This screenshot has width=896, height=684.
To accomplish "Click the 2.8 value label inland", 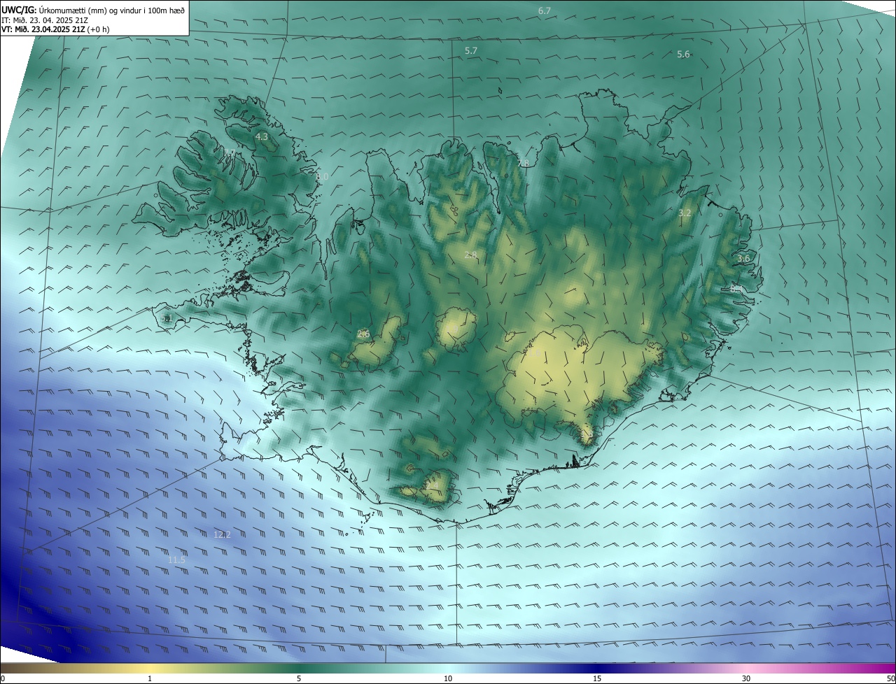I will tap(471, 255).
